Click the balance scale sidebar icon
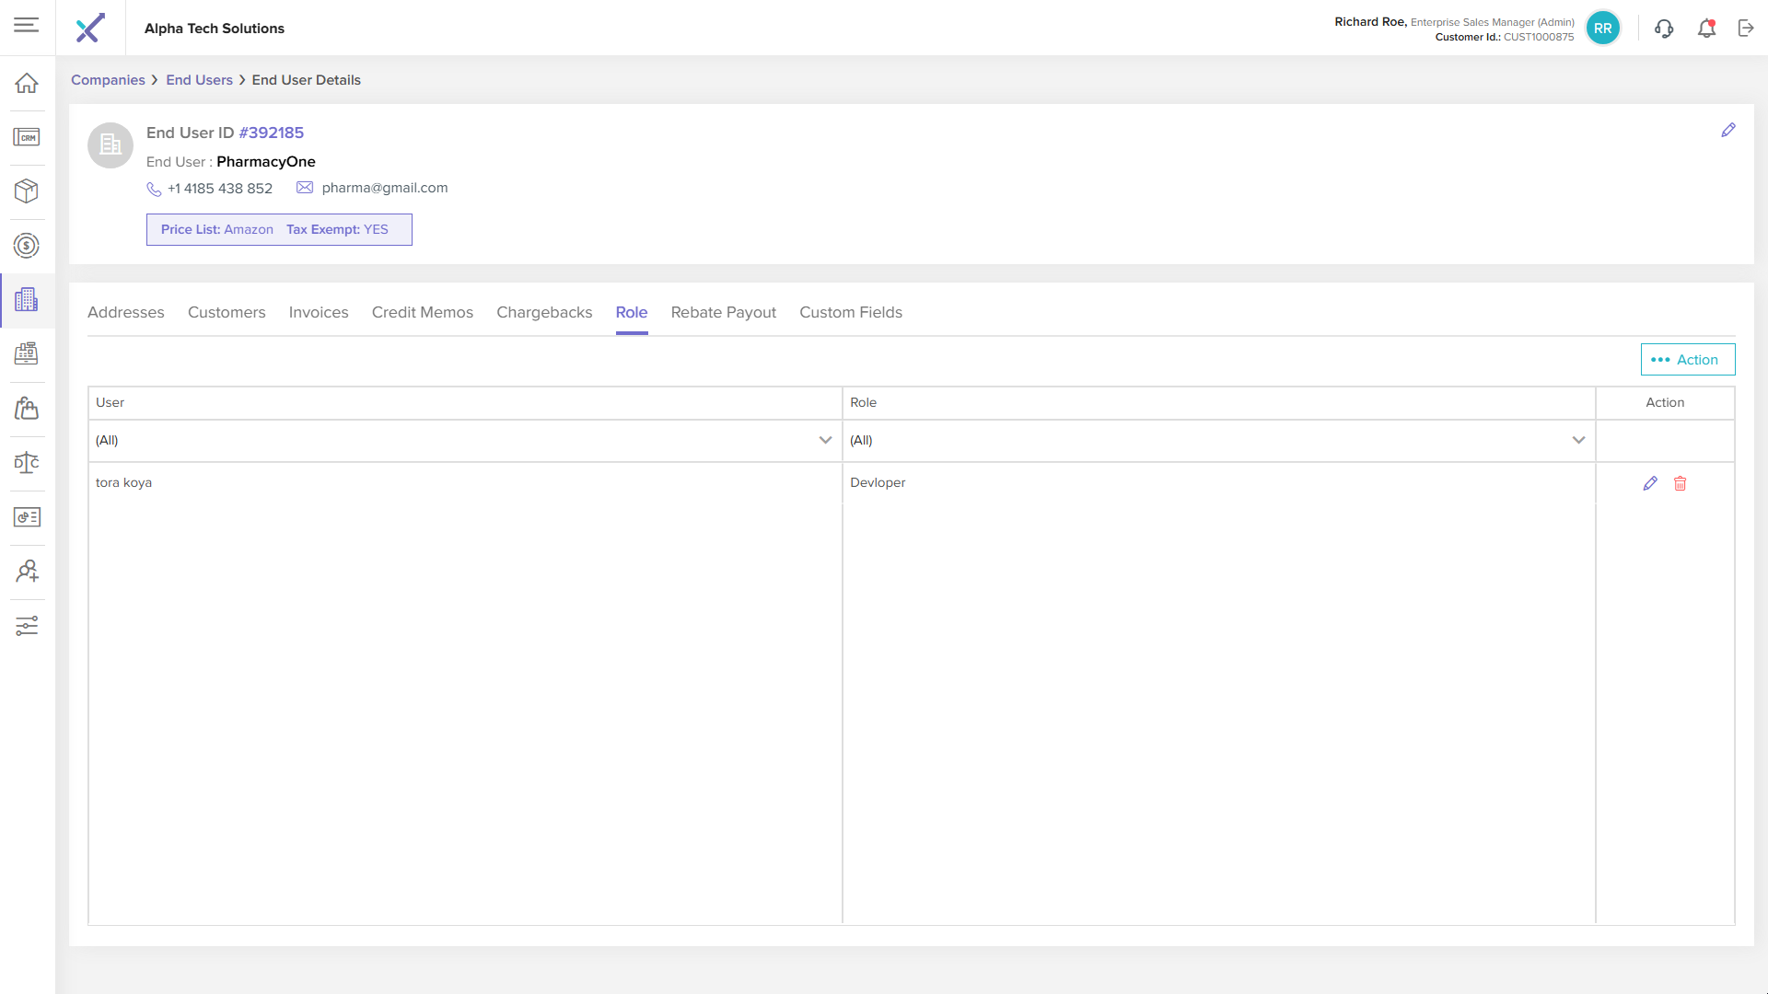The width and height of the screenshot is (1768, 994). point(27,463)
